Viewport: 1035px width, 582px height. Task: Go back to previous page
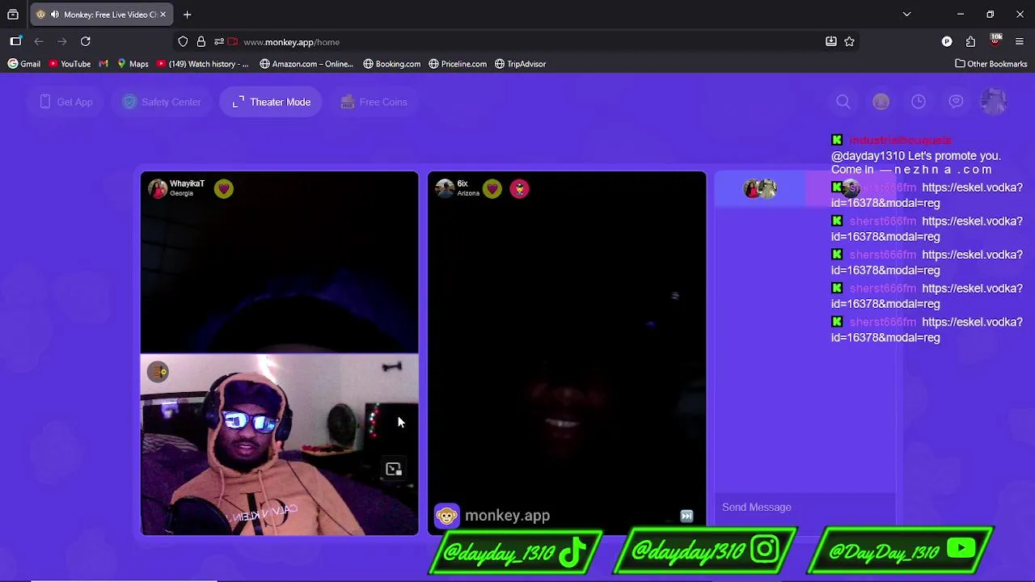pyautogui.click(x=38, y=41)
